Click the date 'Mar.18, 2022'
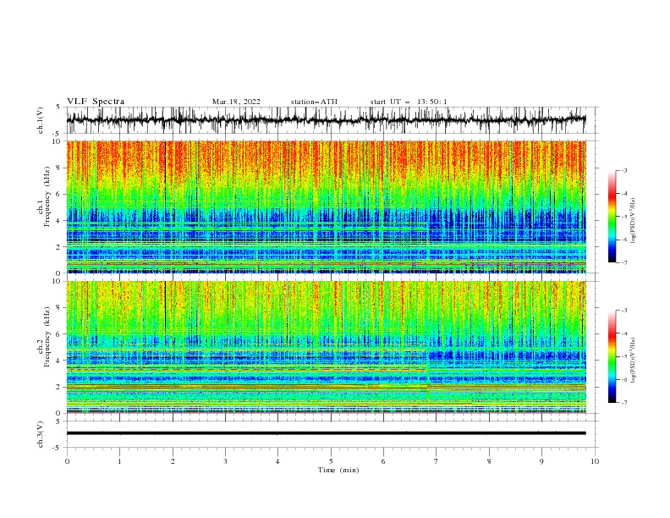Image resolution: width=670 pixels, height=518 pixels. 236,102
